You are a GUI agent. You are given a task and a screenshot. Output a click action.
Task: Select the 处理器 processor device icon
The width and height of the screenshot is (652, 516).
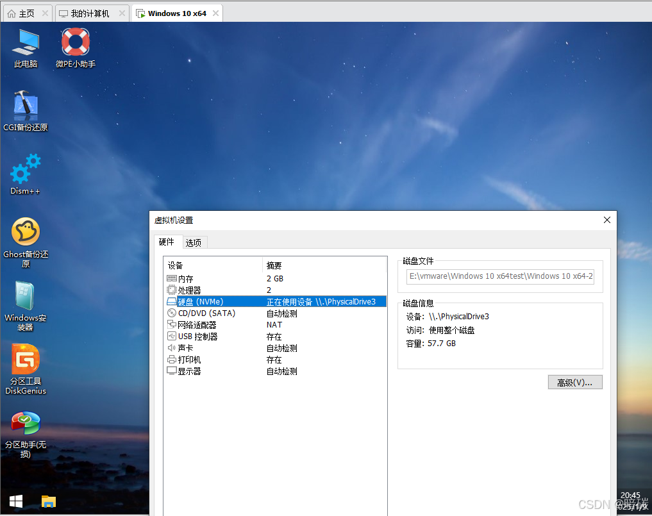click(x=172, y=290)
